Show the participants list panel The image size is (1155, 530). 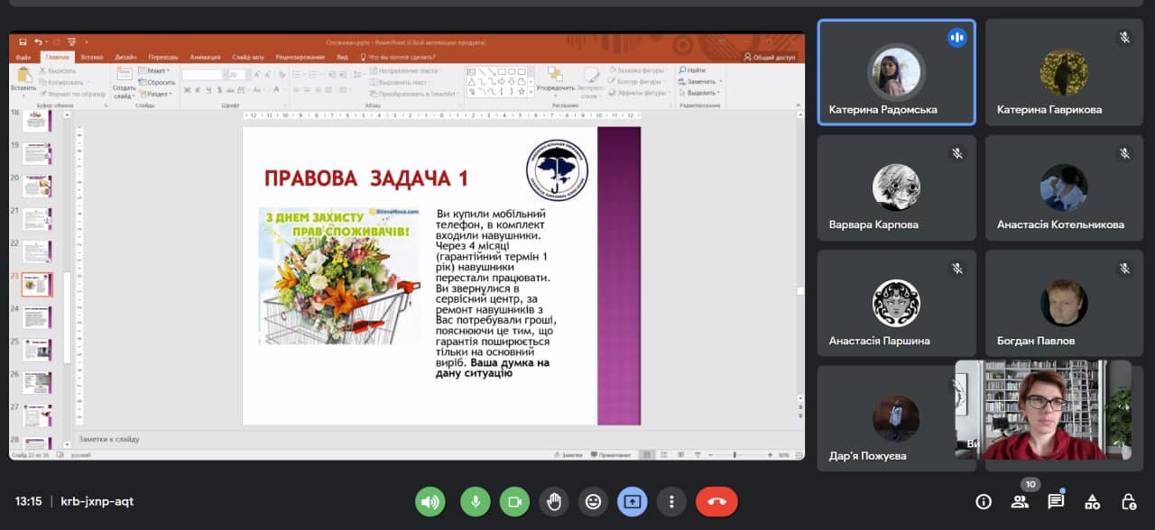point(1020,502)
